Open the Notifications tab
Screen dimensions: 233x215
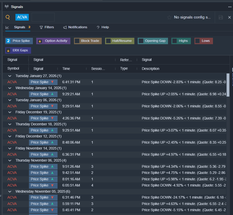75,27
